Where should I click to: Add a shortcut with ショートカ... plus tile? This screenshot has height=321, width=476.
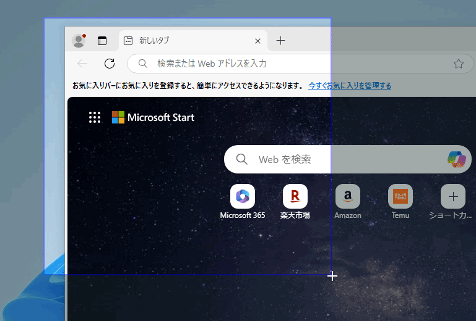453,196
